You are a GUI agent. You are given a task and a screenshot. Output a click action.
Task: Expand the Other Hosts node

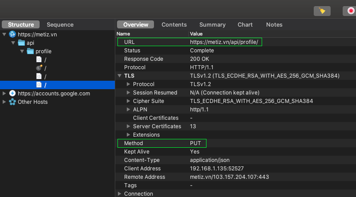tap(4, 102)
